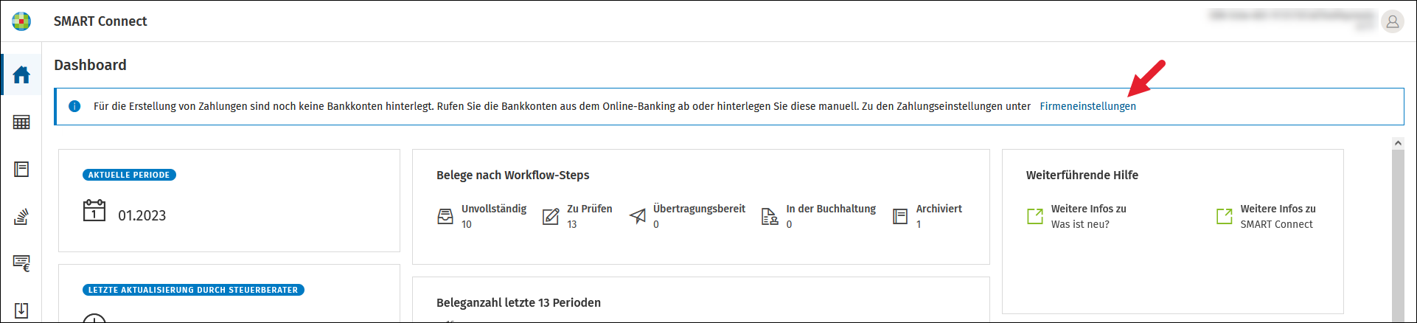Click the vertical scrollbar thumb

(x=1398, y=236)
